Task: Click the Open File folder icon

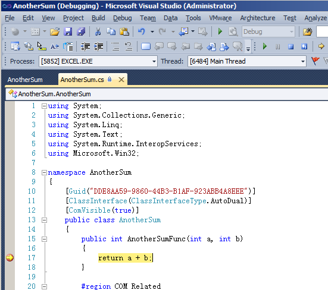Action: 55,31
